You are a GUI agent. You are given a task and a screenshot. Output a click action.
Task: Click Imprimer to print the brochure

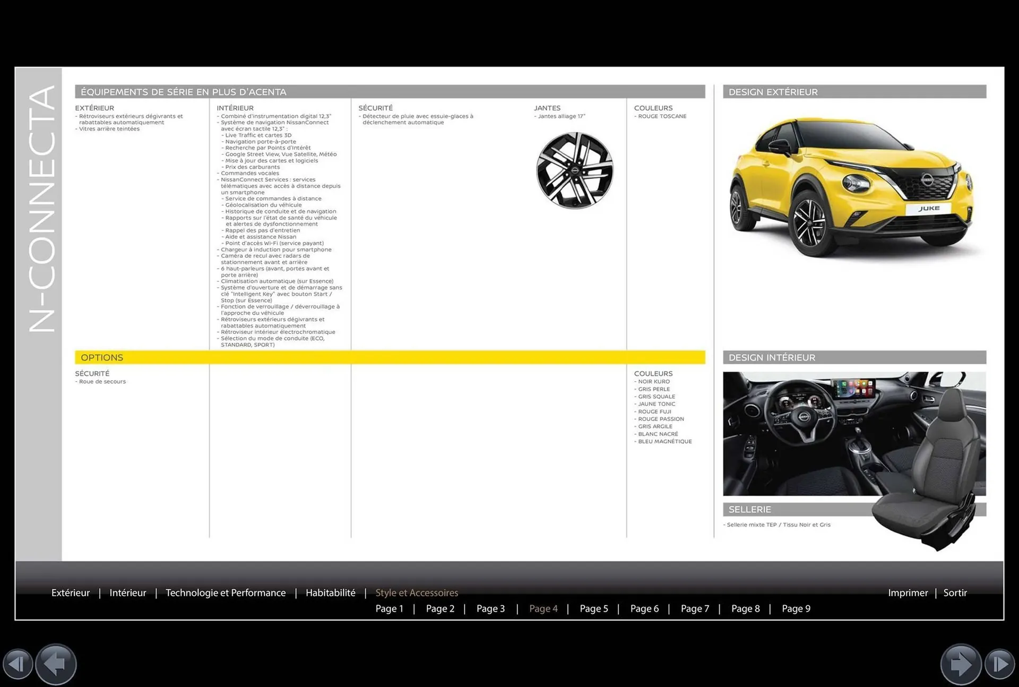tap(908, 592)
